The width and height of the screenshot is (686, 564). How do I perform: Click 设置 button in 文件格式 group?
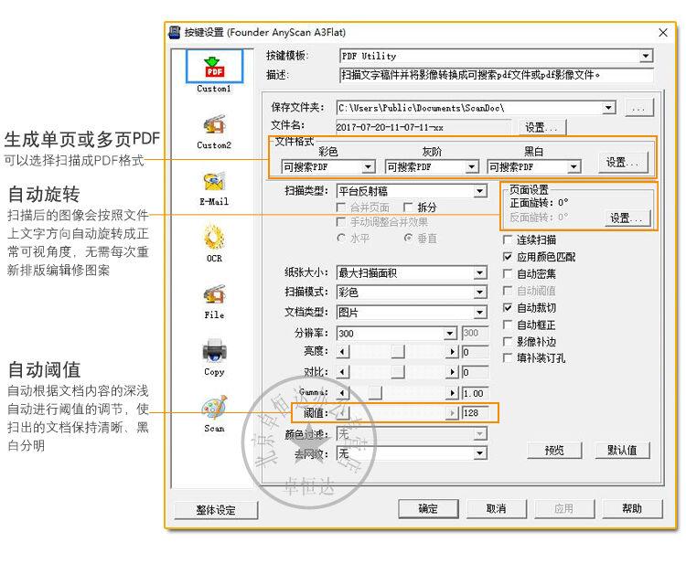pyautogui.click(x=623, y=162)
